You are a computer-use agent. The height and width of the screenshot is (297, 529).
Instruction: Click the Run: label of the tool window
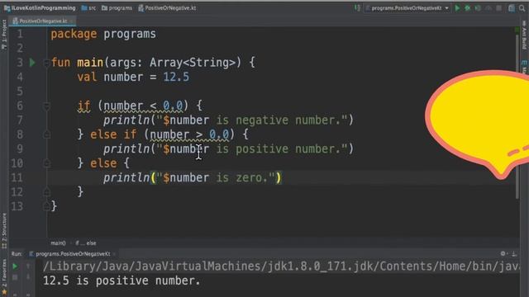tap(17, 254)
